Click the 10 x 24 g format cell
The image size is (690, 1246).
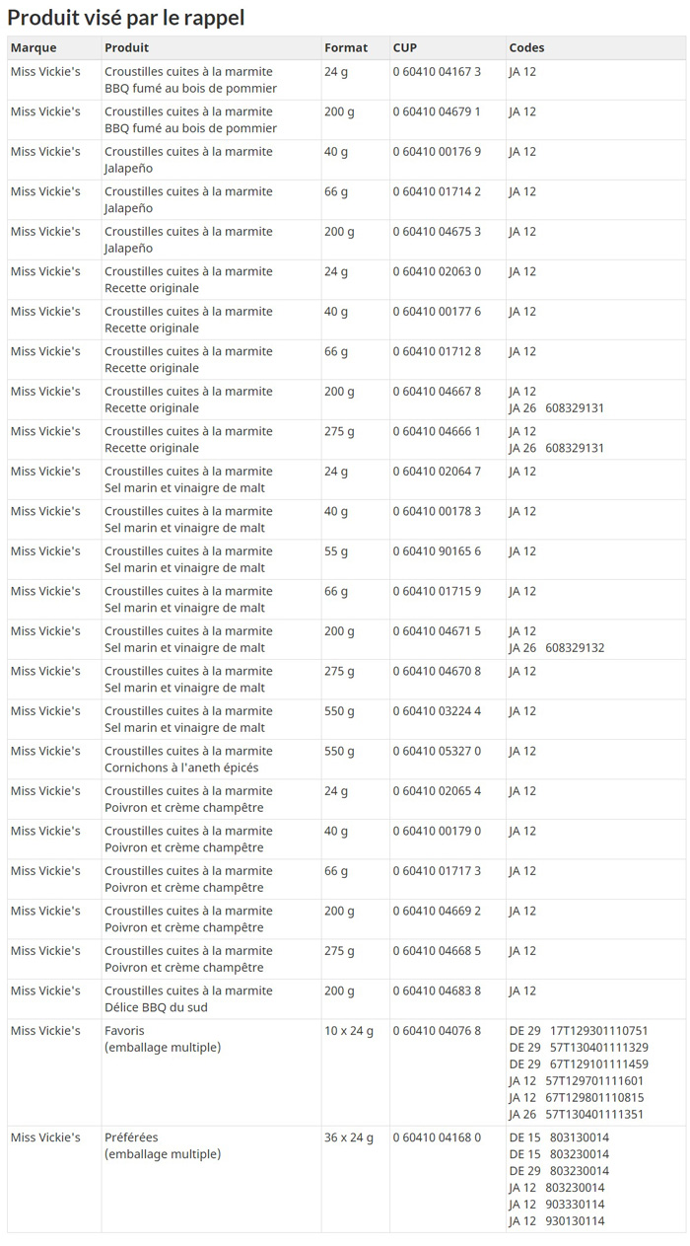pos(349,1031)
